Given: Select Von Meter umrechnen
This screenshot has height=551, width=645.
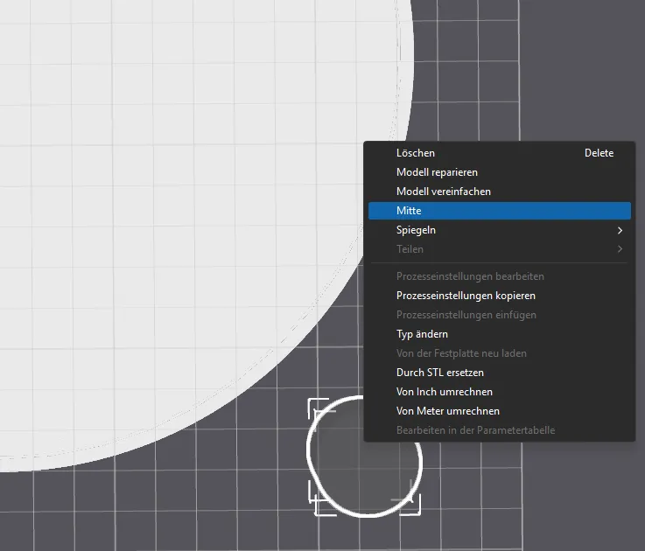Looking at the screenshot, I should pos(500,411).
